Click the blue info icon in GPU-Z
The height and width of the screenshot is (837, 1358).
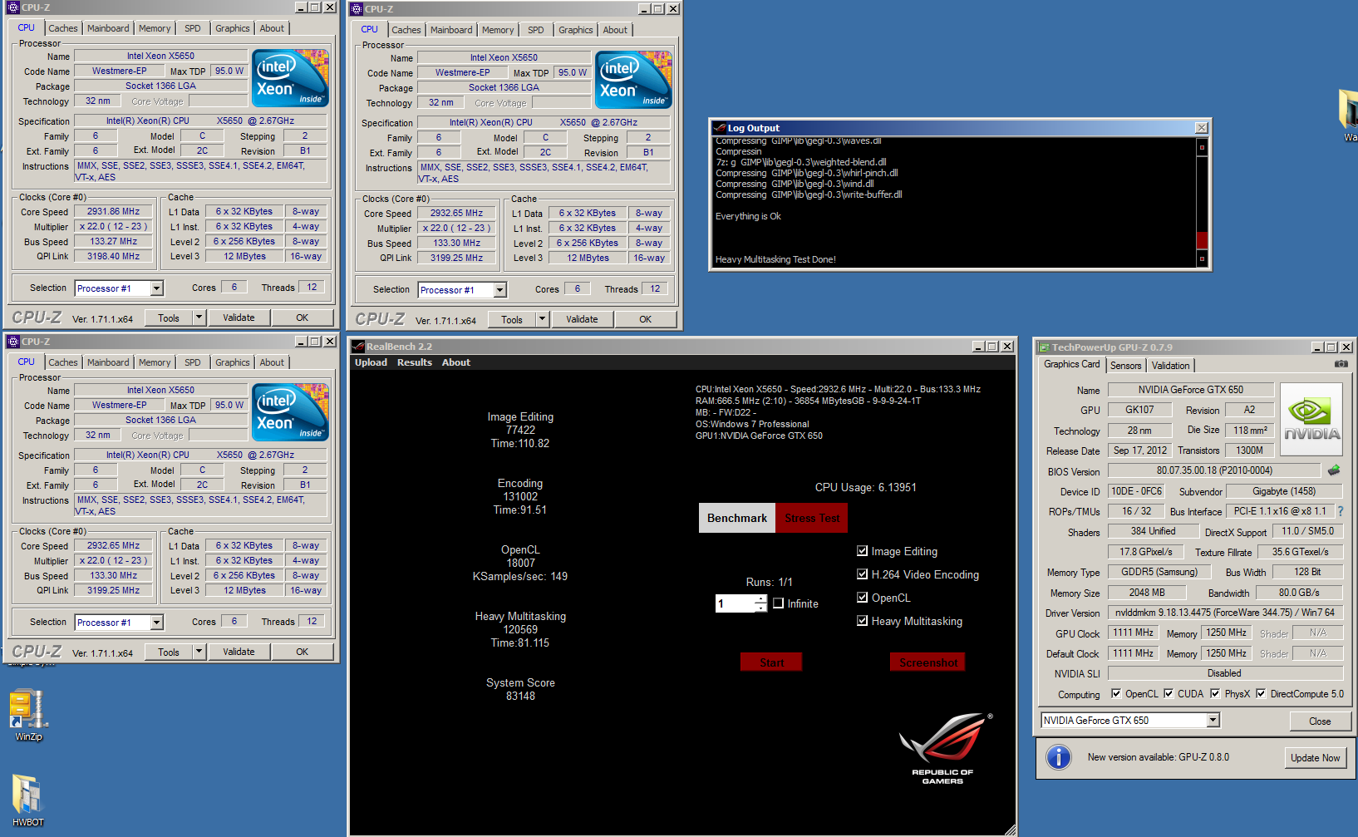click(x=1058, y=757)
